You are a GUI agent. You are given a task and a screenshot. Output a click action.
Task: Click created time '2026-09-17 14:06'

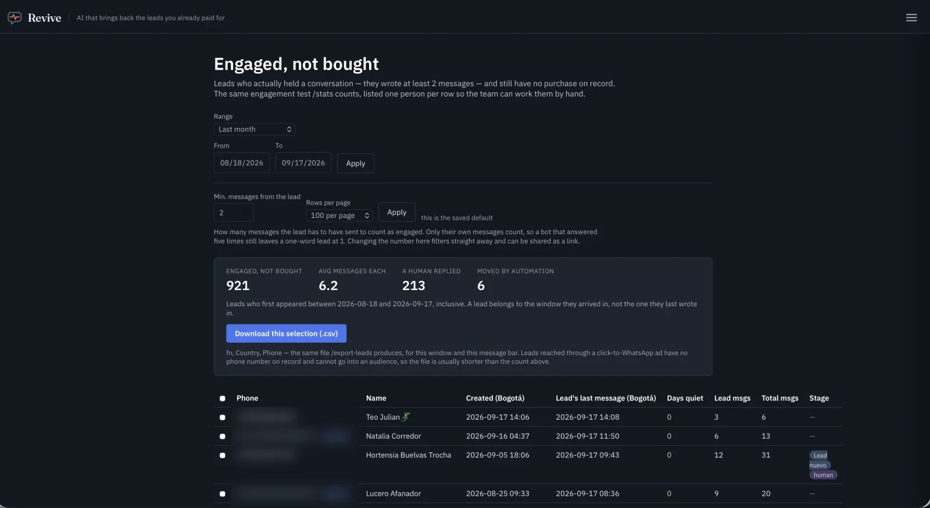(498, 417)
